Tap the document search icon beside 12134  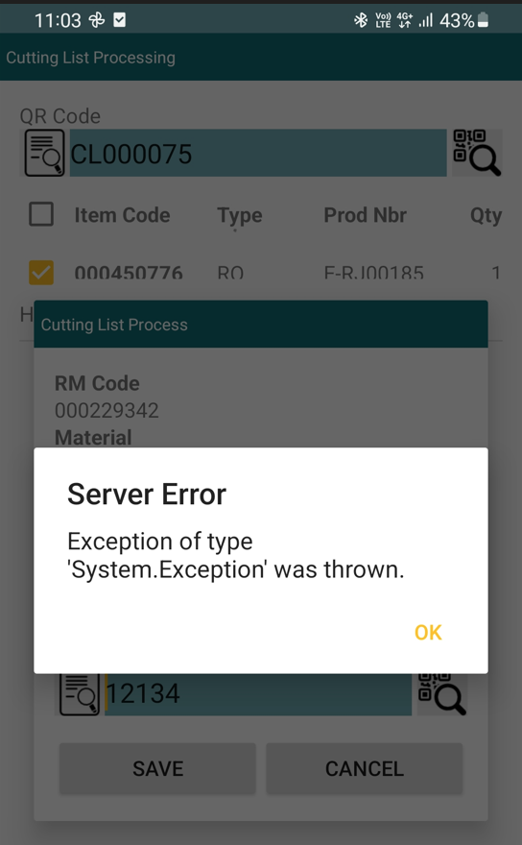click(80, 694)
